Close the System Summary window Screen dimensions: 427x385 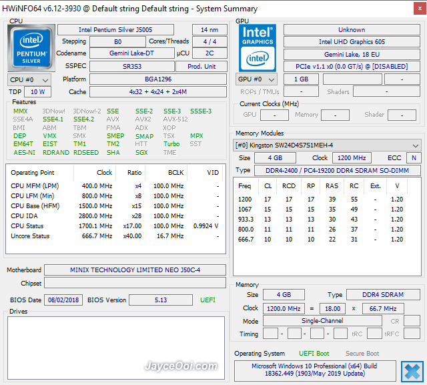coord(420,9)
